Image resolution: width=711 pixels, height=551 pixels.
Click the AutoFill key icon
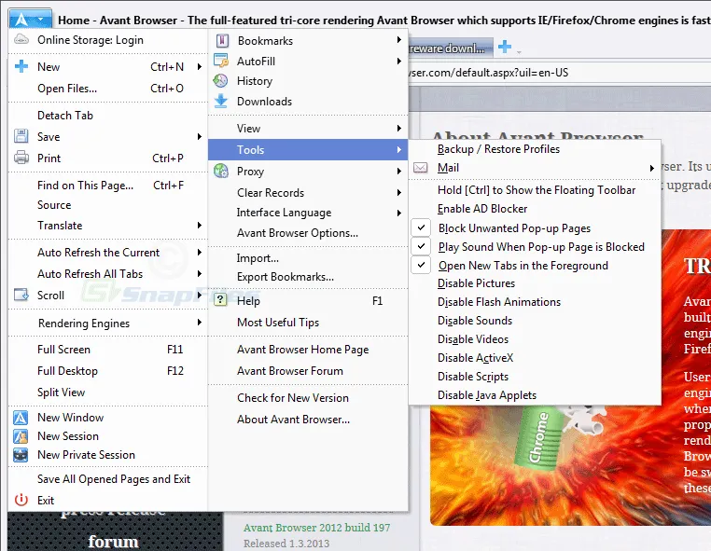tap(221, 61)
